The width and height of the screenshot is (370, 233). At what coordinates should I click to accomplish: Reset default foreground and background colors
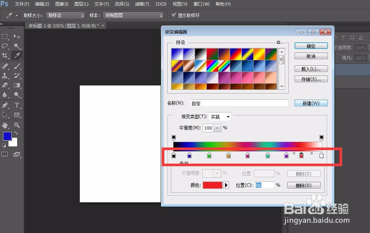click(4, 145)
